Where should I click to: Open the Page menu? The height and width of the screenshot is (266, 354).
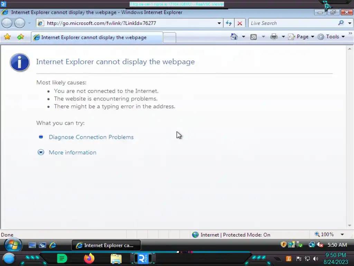pyautogui.click(x=301, y=37)
